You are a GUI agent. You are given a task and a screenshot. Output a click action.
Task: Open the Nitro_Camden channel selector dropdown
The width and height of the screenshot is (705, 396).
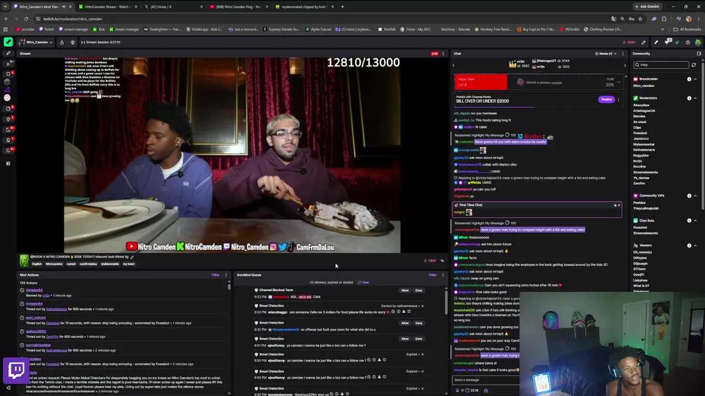click(36, 42)
